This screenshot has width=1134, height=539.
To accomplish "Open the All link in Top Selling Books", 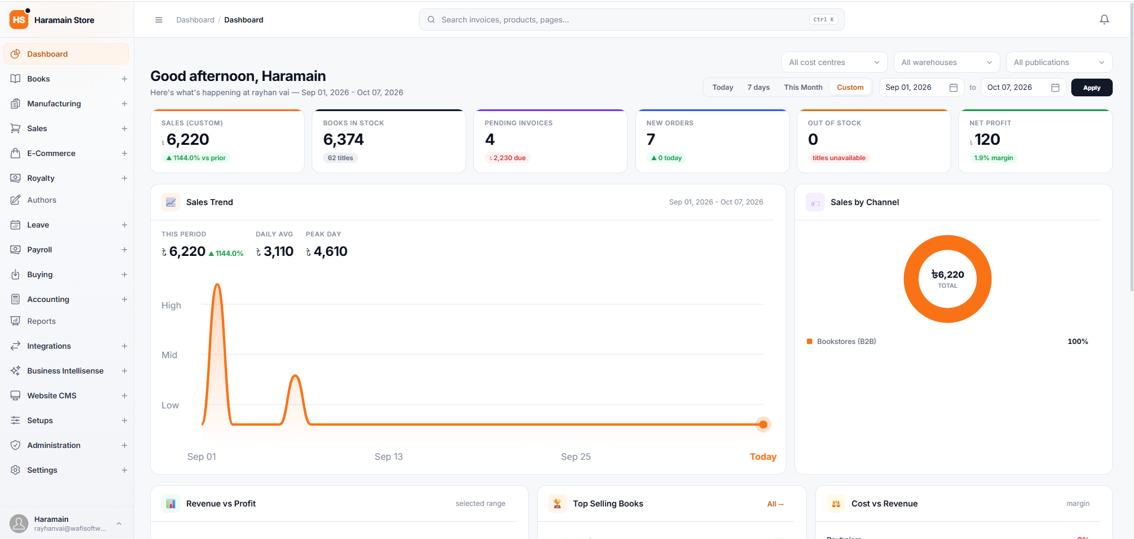I will point(775,504).
